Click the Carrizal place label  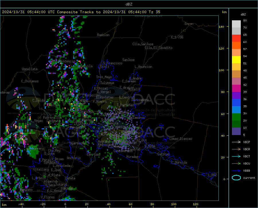(x=93, y=154)
